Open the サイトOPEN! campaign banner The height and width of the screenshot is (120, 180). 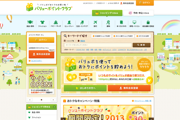point(42,82)
